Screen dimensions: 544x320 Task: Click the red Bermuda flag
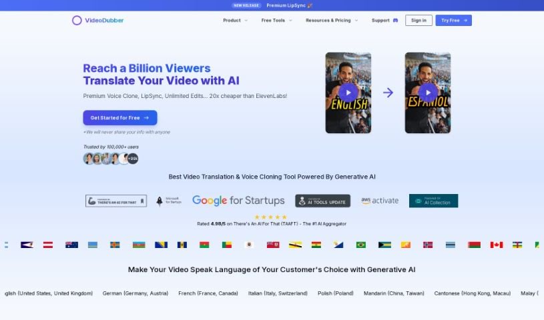point(273,245)
